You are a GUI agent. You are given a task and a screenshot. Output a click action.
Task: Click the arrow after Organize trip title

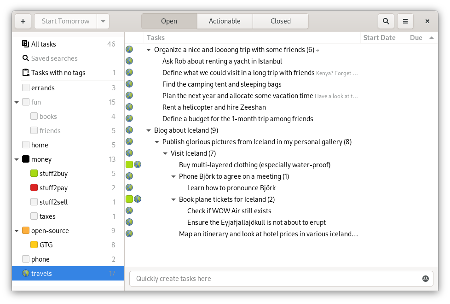(x=317, y=50)
